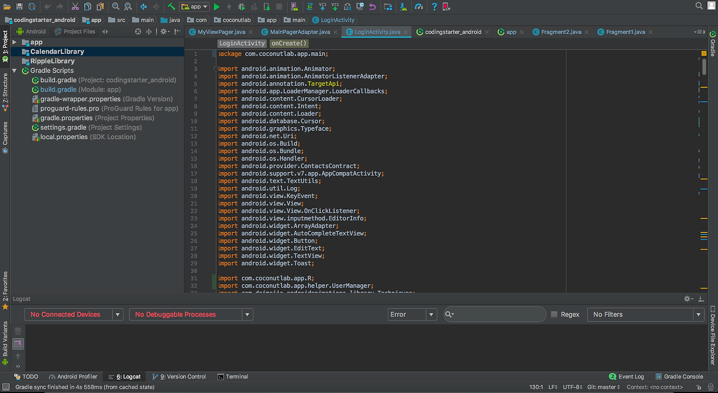Open the app run configuration dropdown

coord(194,7)
